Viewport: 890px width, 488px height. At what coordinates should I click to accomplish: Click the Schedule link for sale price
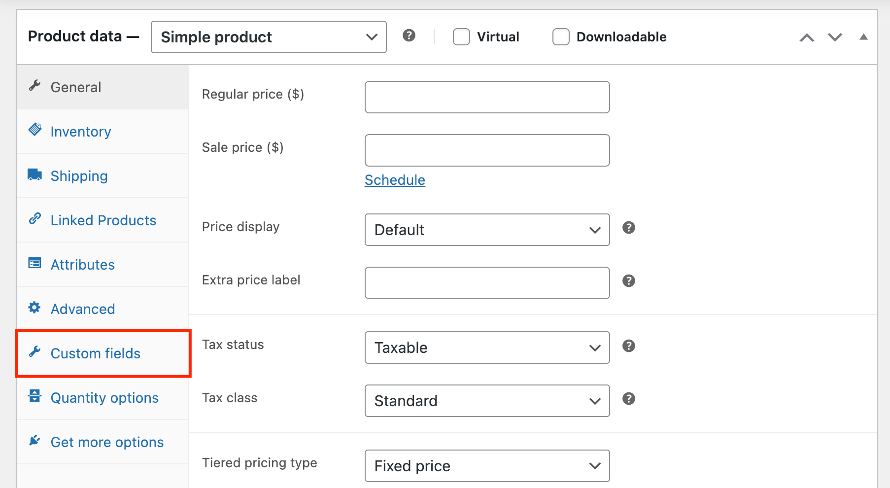coord(394,179)
